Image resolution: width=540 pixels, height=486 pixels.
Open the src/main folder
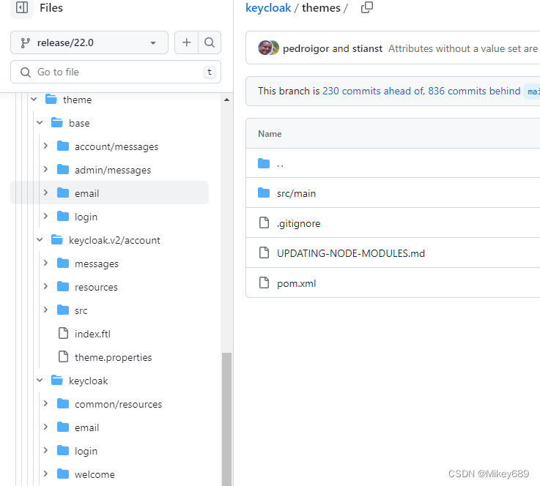pyautogui.click(x=296, y=194)
